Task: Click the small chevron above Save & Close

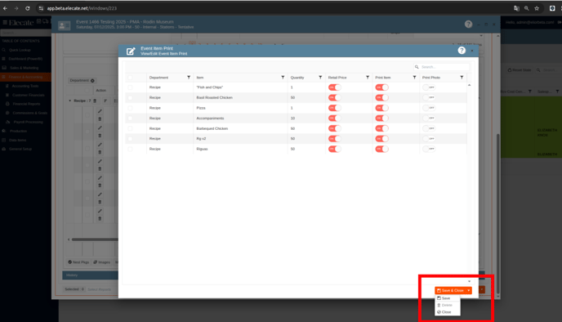Action: pos(469,281)
